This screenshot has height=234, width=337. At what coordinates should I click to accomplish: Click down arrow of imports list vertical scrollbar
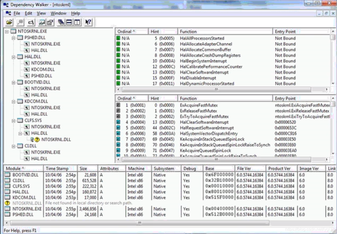[333, 84]
